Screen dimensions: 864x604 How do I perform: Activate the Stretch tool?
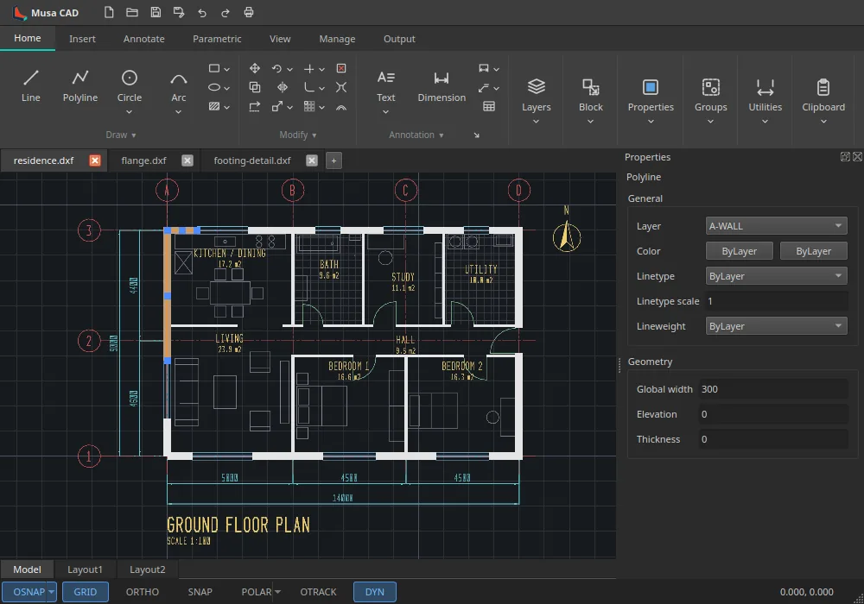point(255,106)
